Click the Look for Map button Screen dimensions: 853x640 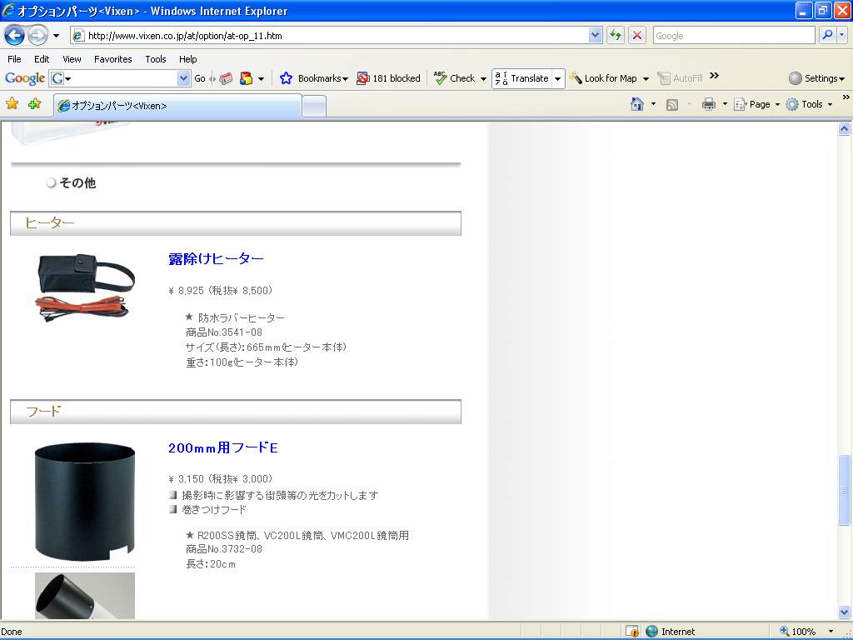click(x=603, y=78)
